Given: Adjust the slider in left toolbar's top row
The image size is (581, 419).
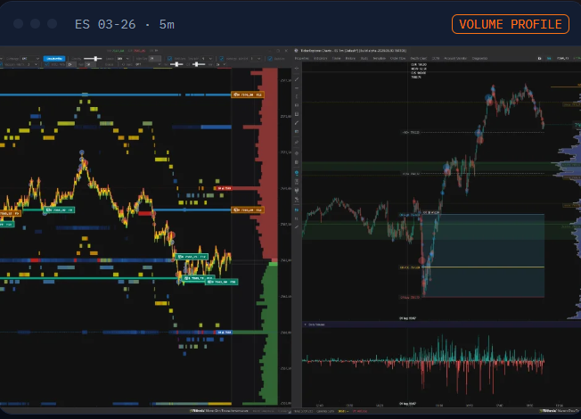Looking at the screenshot, I should [93, 59].
